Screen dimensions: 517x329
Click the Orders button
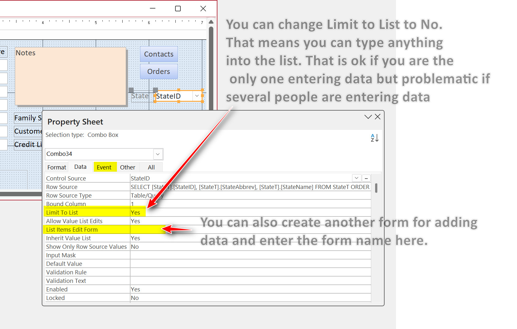(x=159, y=71)
